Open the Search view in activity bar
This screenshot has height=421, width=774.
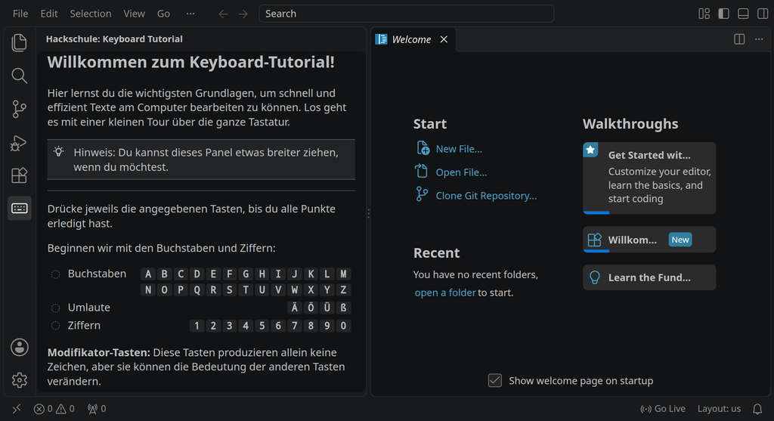pos(19,76)
